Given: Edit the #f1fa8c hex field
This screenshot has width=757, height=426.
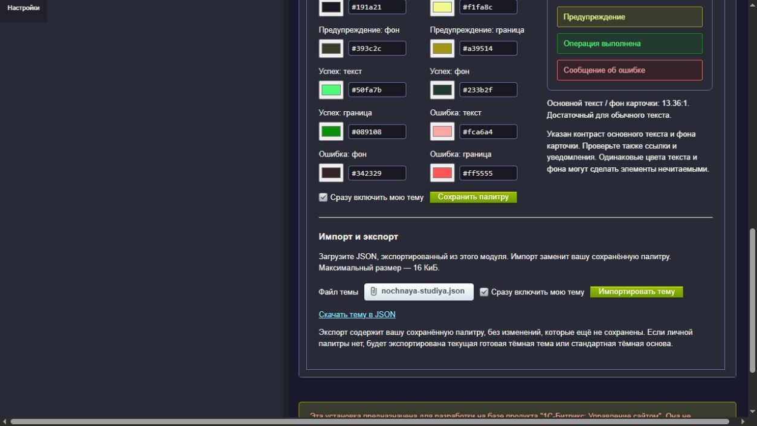Looking at the screenshot, I should click(x=488, y=7).
